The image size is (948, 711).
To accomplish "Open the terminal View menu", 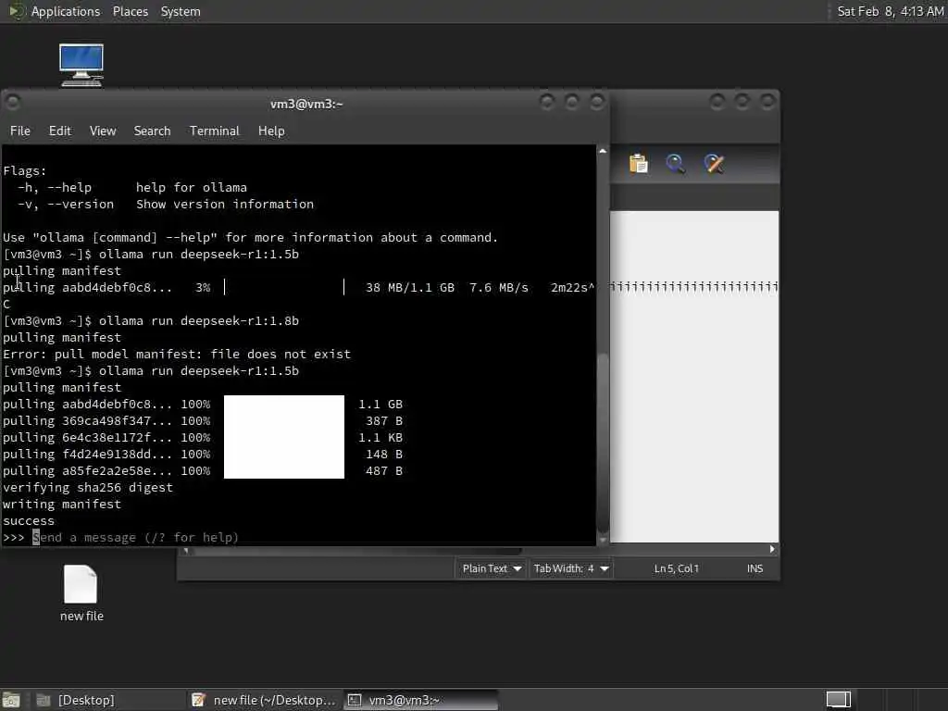I will coord(103,131).
